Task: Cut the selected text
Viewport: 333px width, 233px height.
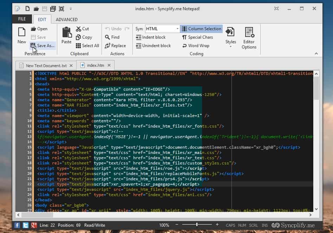Action: click(x=83, y=29)
